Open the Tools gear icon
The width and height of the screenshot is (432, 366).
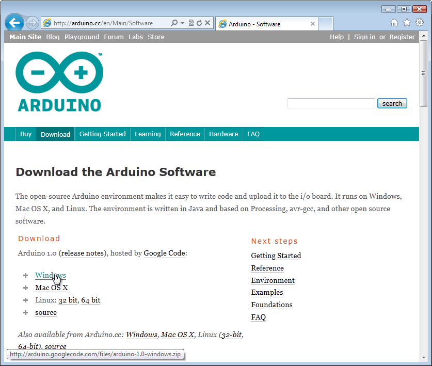pyautogui.click(x=420, y=23)
